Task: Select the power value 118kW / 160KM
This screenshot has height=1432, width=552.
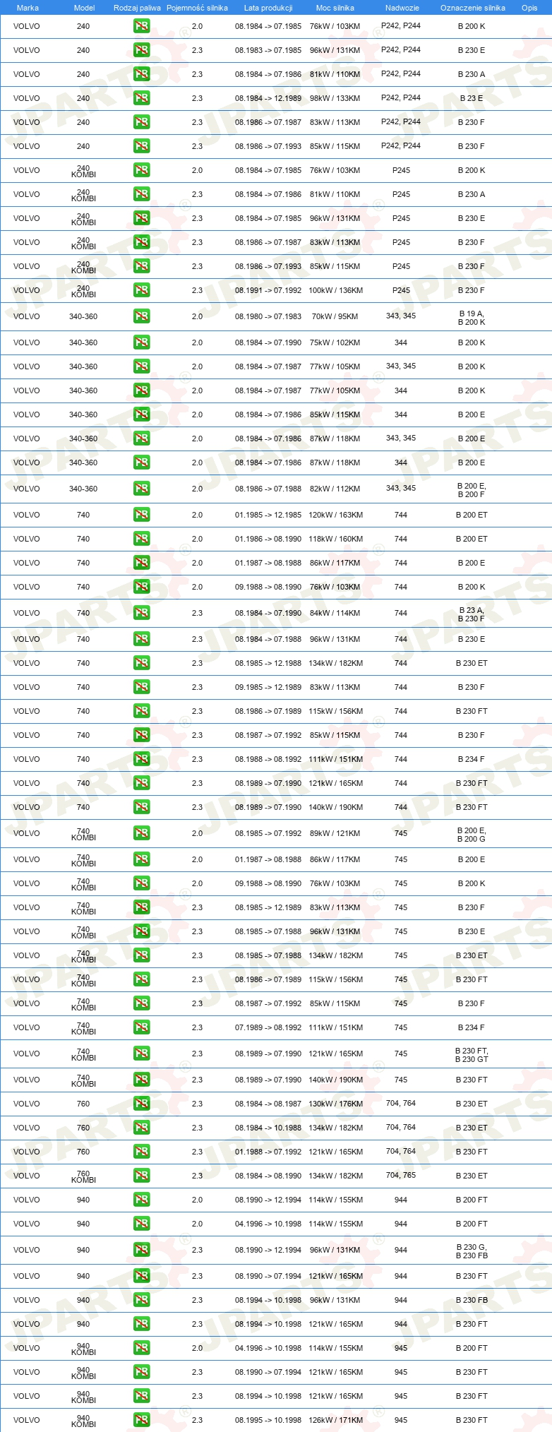Action: pos(335,539)
